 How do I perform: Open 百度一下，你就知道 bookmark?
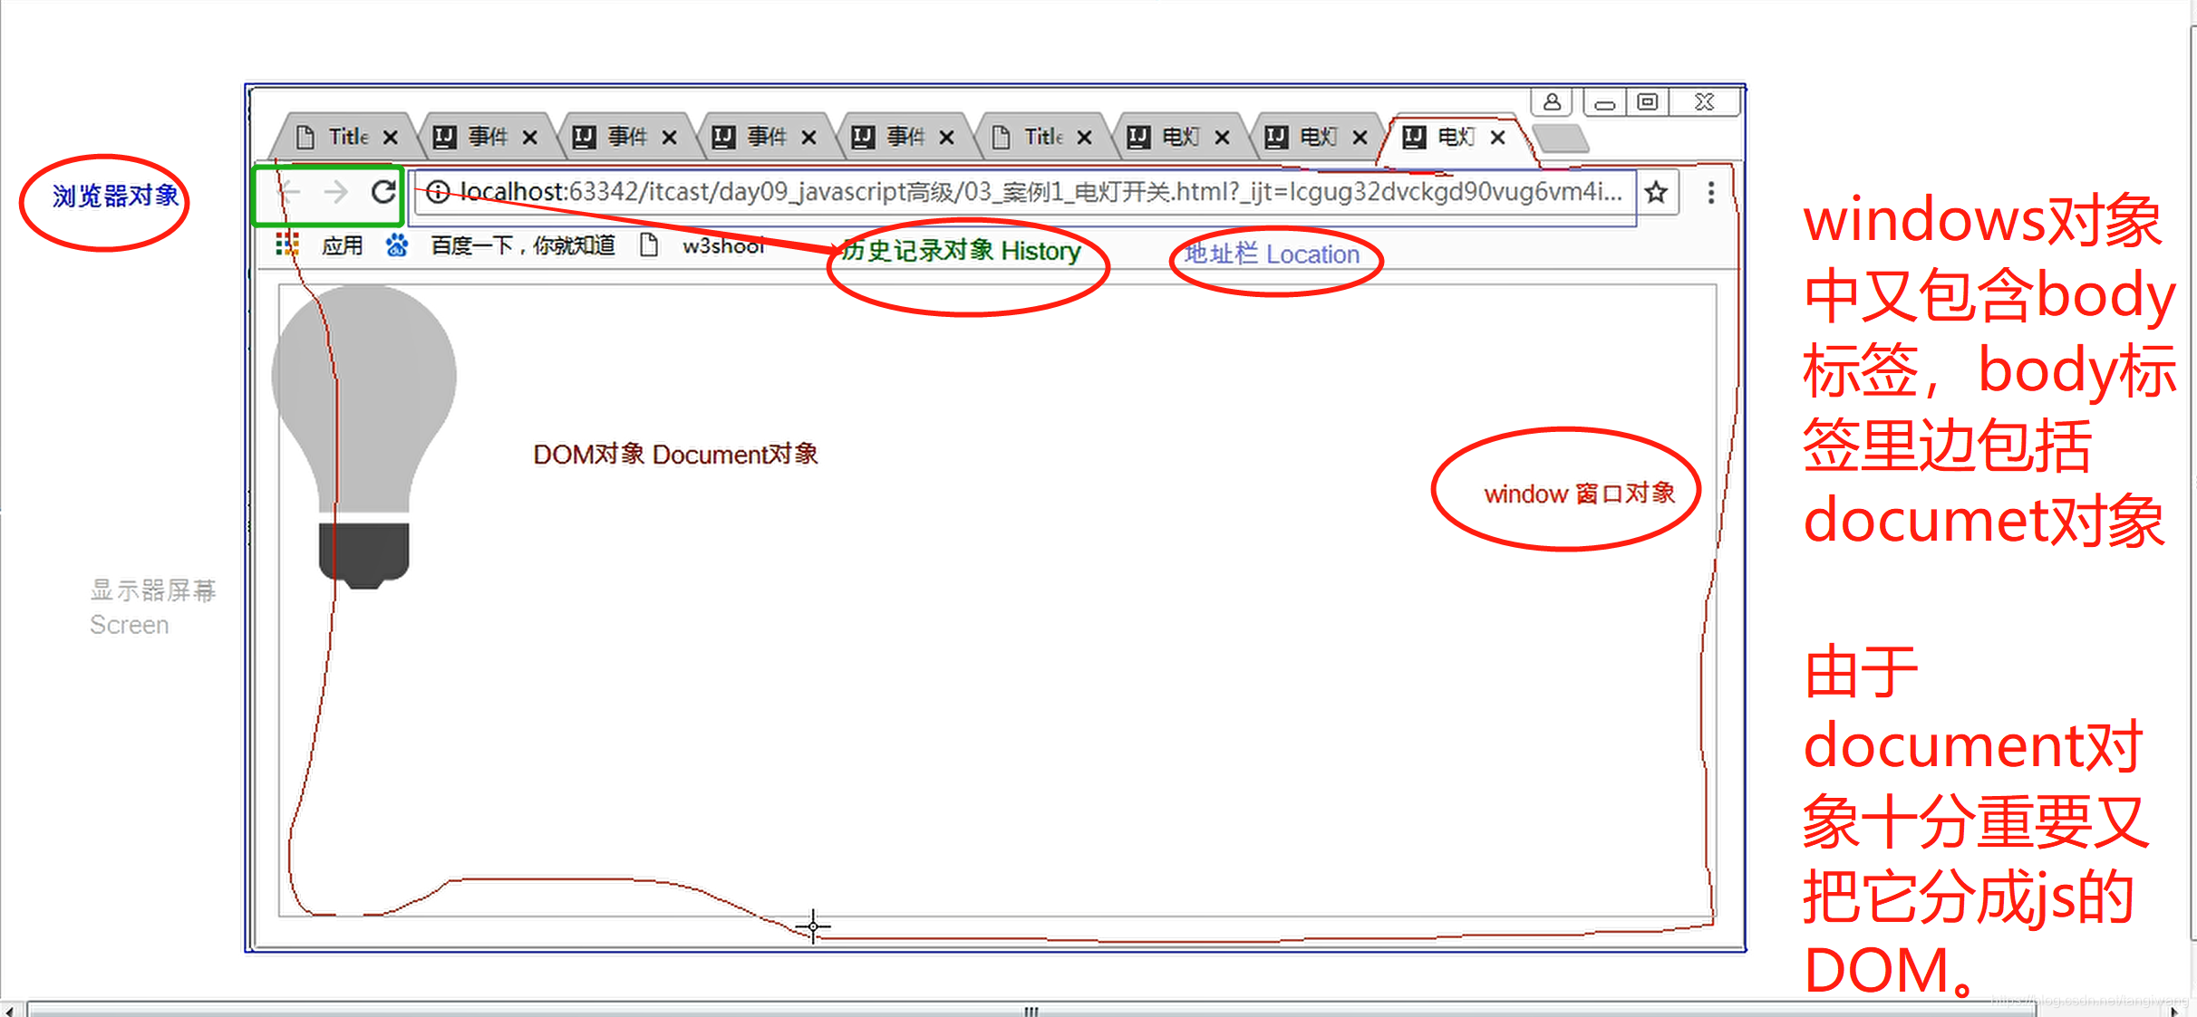(x=522, y=245)
